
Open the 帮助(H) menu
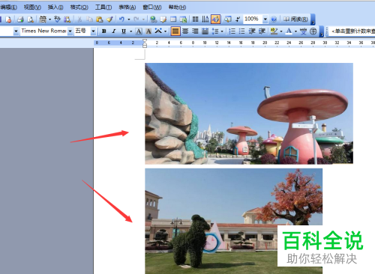[x=177, y=7]
